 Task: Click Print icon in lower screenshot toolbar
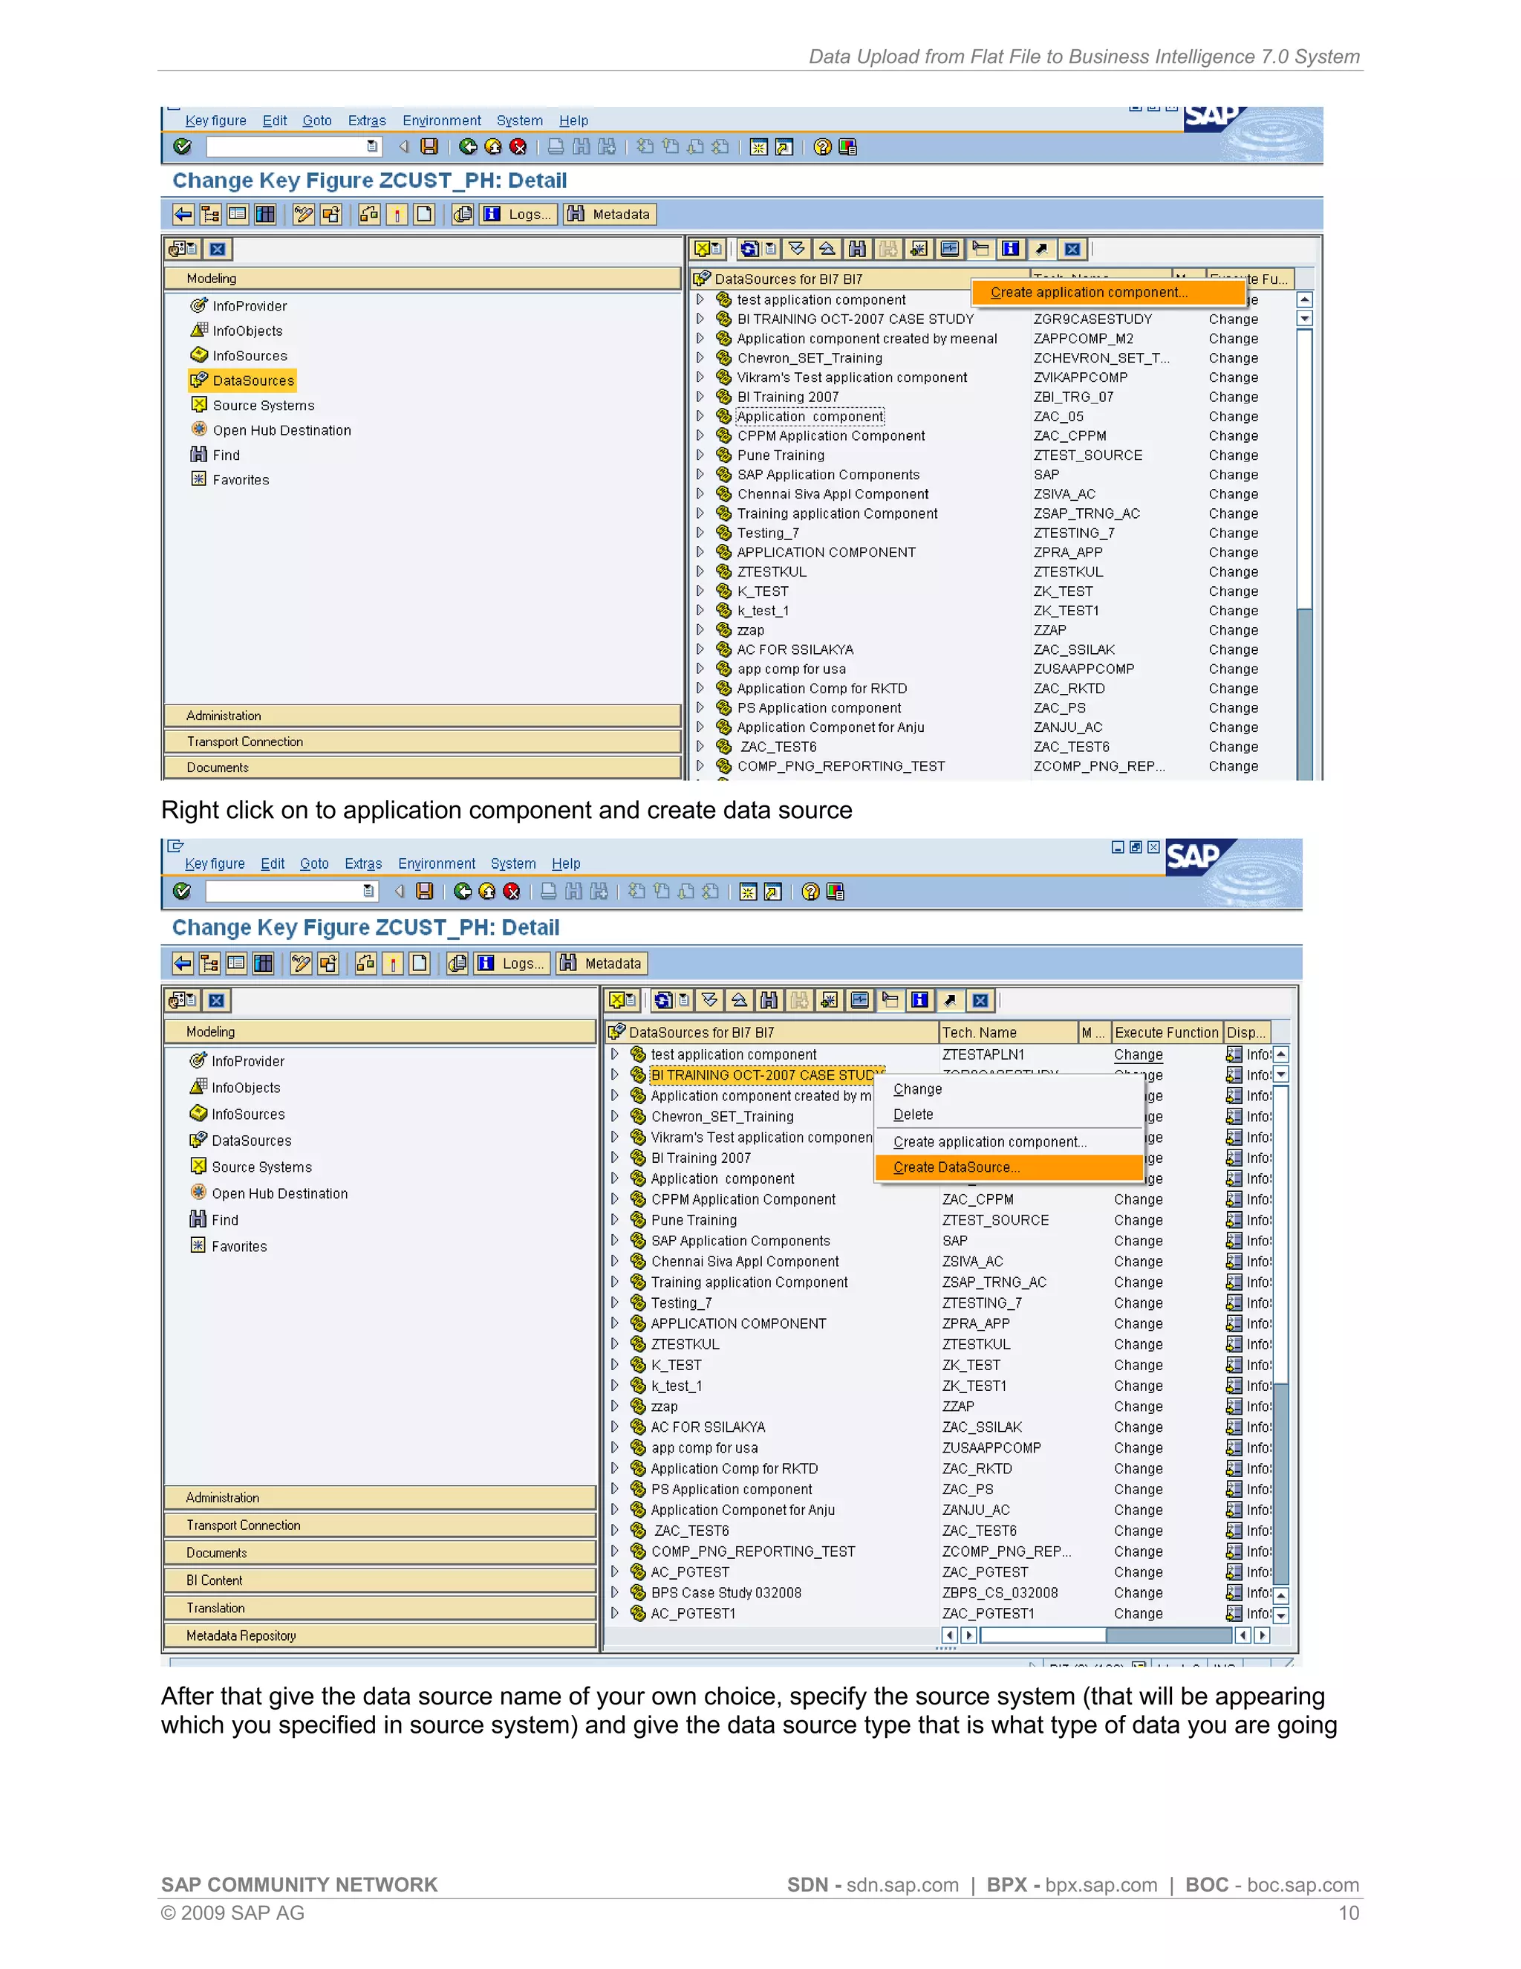tap(548, 892)
